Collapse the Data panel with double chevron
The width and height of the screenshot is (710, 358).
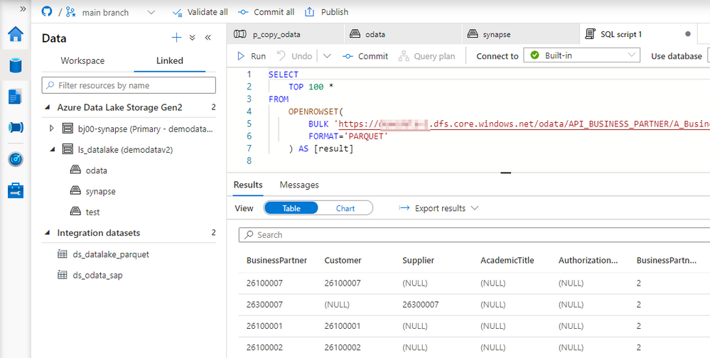coord(208,38)
